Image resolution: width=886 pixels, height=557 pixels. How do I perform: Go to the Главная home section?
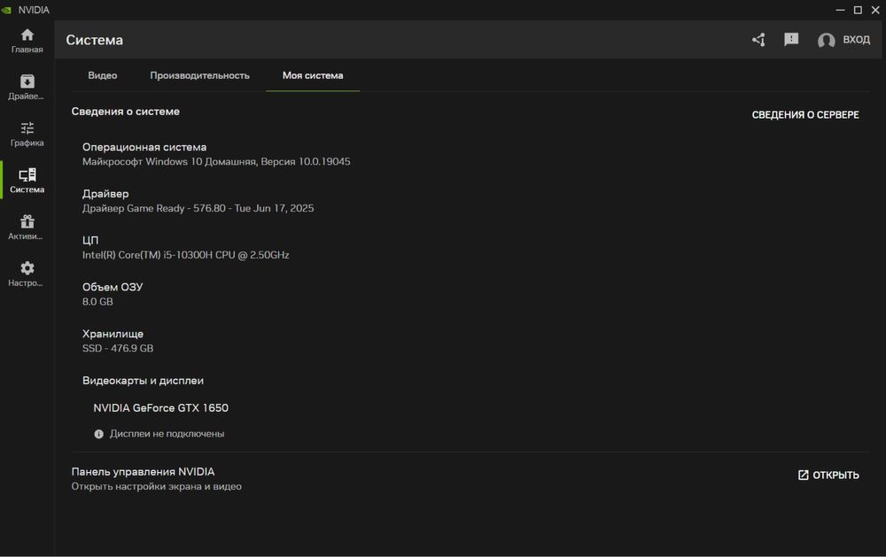coord(27,42)
